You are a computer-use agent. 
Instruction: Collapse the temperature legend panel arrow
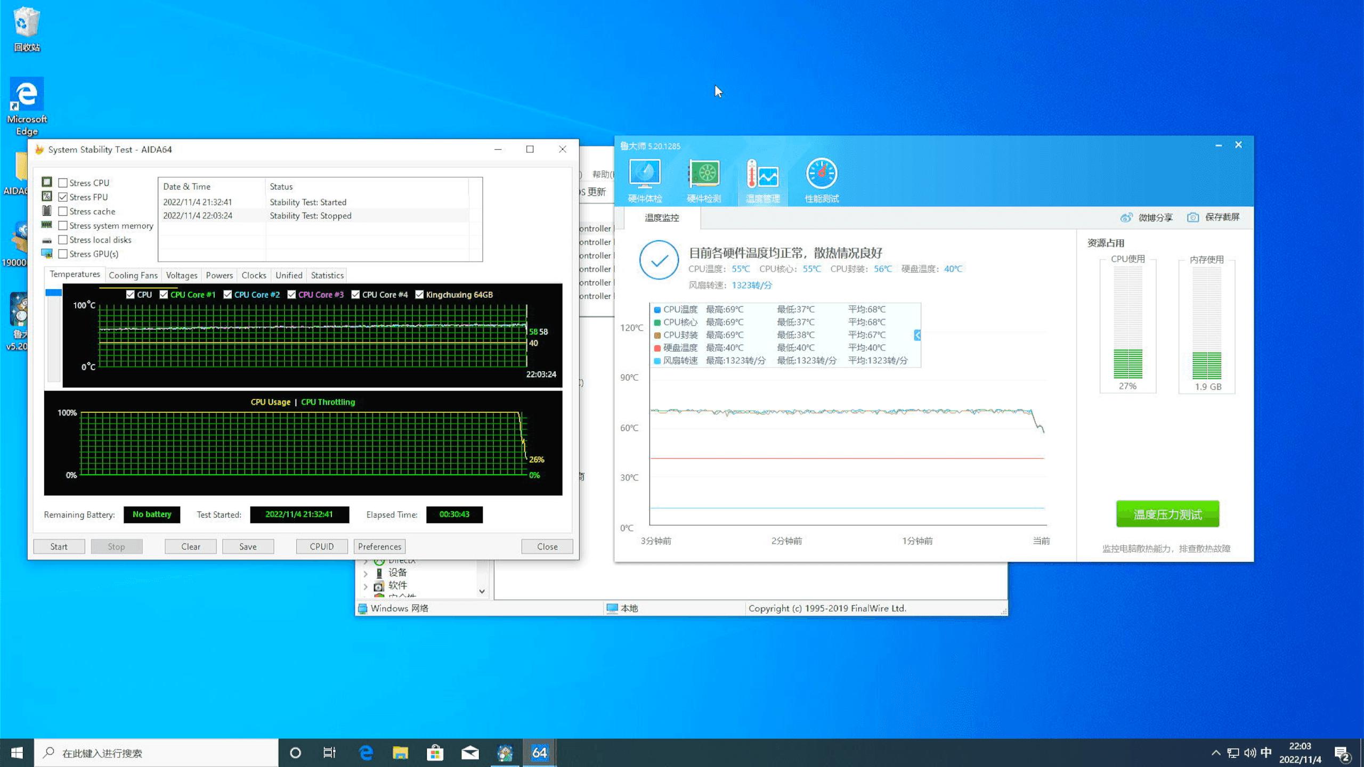(917, 335)
